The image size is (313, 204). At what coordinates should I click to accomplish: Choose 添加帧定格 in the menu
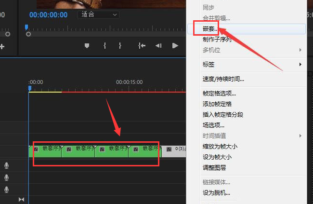tap(217, 104)
